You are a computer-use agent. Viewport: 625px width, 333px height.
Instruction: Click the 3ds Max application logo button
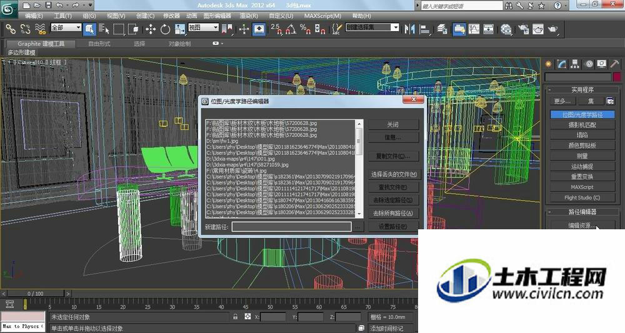pos(9,9)
